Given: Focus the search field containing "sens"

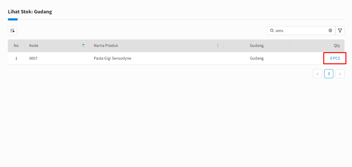Looking at the screenshot, I should (x=300, y=30).
